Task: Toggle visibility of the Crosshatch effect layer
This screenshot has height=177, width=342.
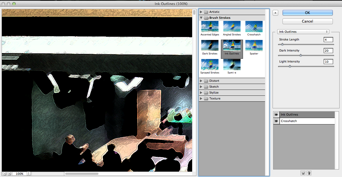Action: tap(276, 121)
